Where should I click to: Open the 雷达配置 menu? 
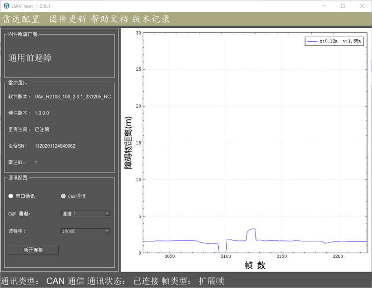(x=21, y=19)
